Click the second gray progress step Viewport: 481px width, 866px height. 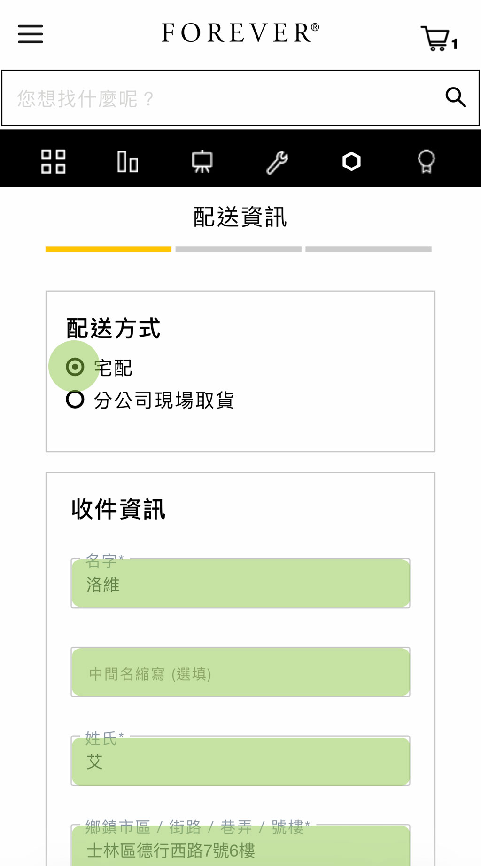239,249
